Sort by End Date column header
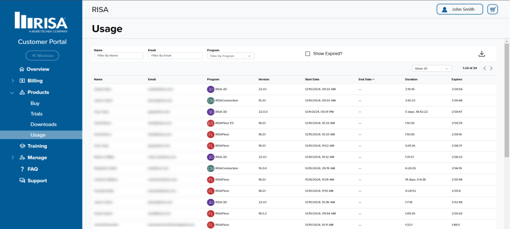 pos(366,79)
